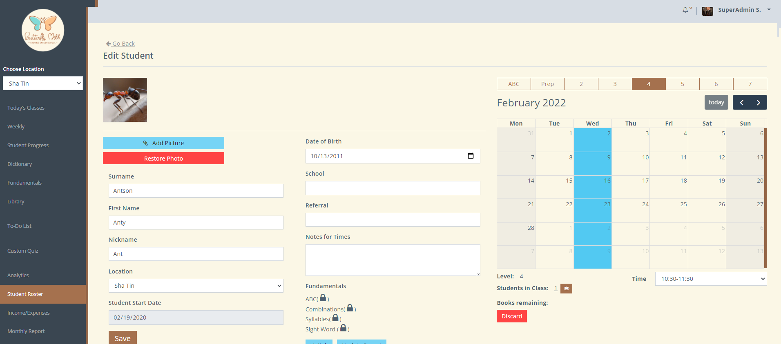Open the class Time dropdown
Image resolution: width=781 pixels, height=344 pixels.
coord(711,279)
